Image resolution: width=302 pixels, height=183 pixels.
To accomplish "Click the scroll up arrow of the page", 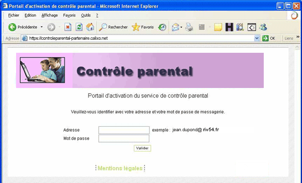I will (297, 47).
